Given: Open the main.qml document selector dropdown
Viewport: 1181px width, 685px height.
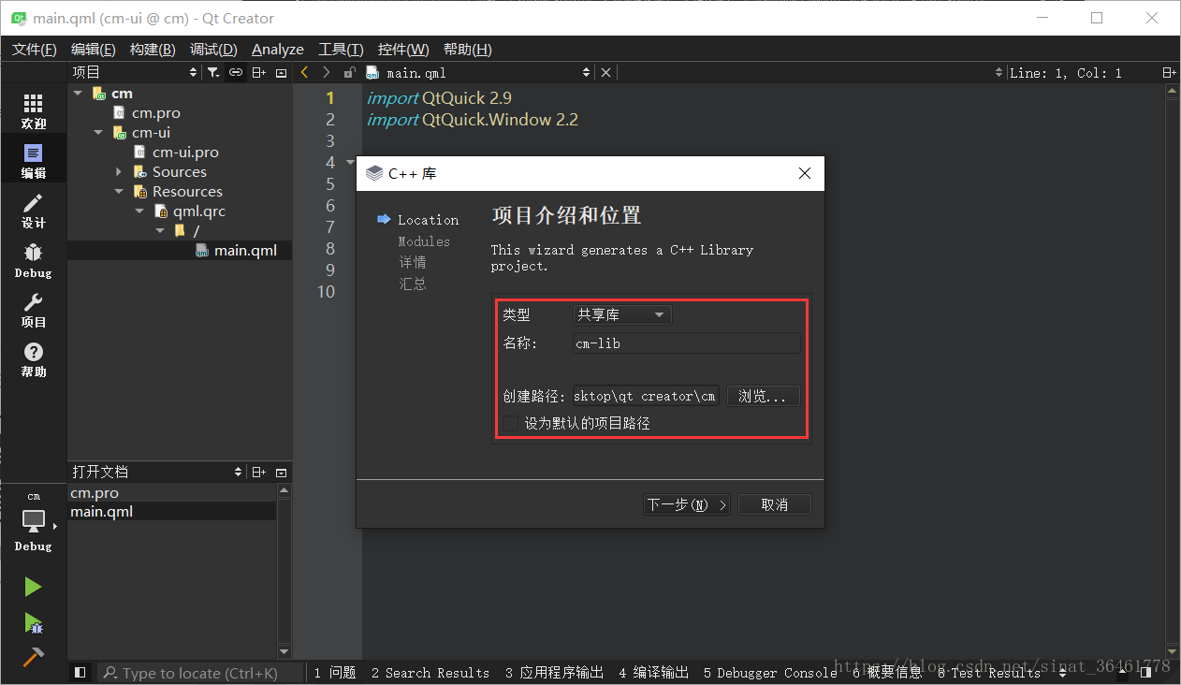Looking at the screenshot, I should (x=479, y=72).
